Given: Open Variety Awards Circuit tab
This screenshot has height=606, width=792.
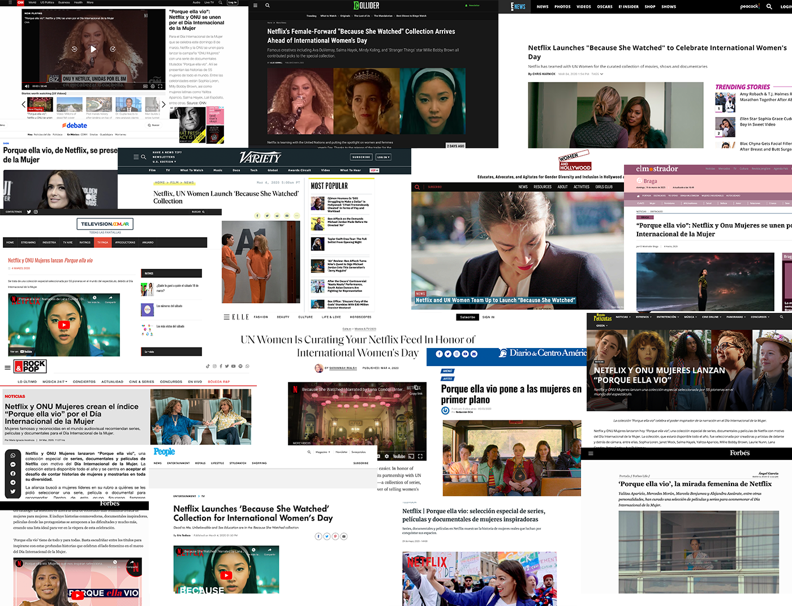Looking at the screenshot, I should pos(299,170).
